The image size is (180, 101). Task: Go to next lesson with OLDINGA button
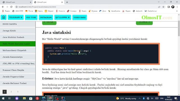(144, 23)
